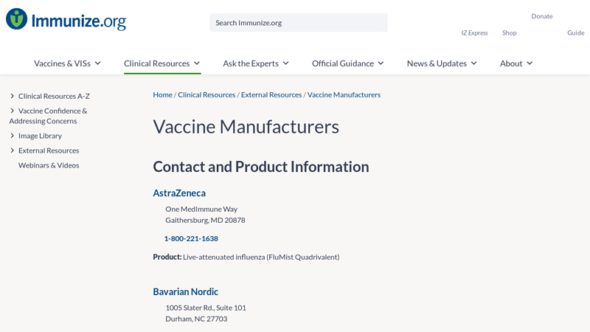This screenshot has height=332, width=590.
Task: Open Webinars & Videos in sidebar
Action: click(49, 165)
